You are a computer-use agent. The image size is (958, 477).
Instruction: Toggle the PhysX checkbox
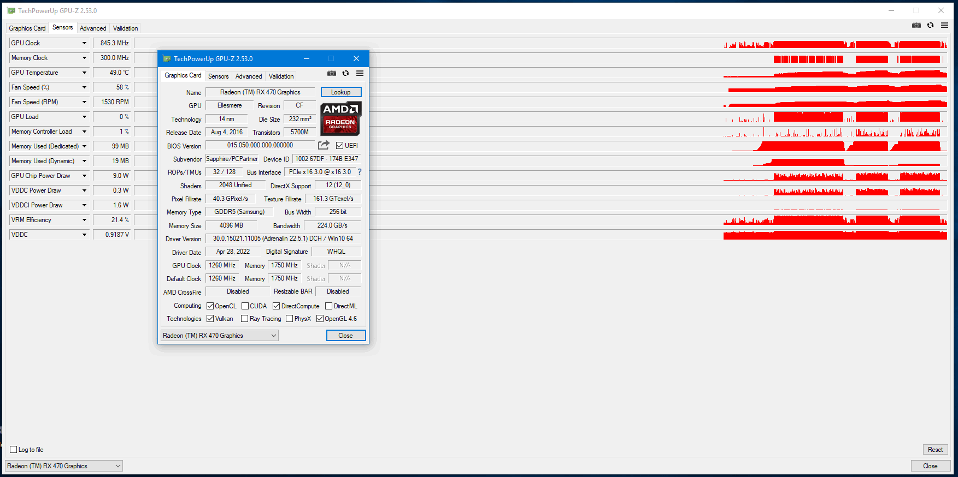tap(289, 319)
